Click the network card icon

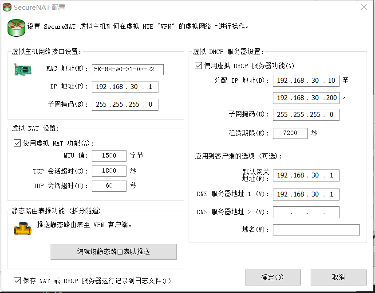point(23,69)
